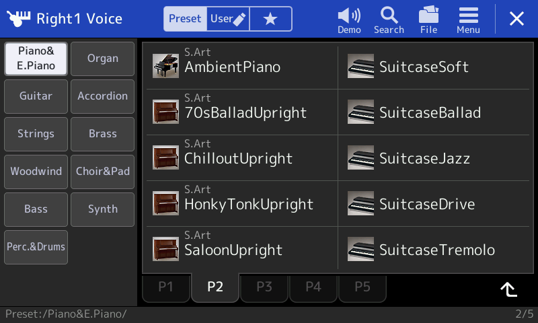Viewport: 538px width, 323px height.
Task: Select the Organ category button
Action: coord(103,59)
